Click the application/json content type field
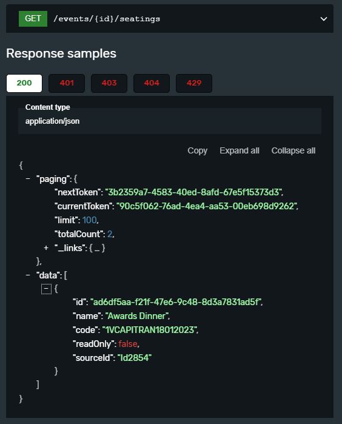Image resolution: width=342 pixels, height=424 pixels. [x=170, y=121]
